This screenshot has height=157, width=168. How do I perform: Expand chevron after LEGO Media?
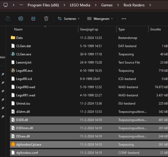click(x=96, y=5)
